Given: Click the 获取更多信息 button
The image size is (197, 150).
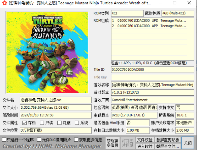Looking at the screenshot, I should pyautogui.click(x=112, y=143).
